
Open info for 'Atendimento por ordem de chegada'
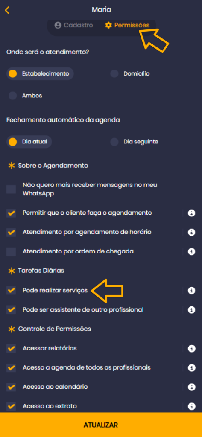tap(191, 252)
